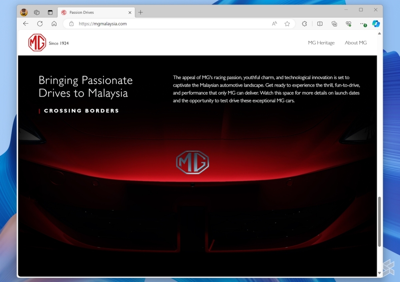This screenshot has height=282, width=400.
Task: Refresh the current page
Action: click(x=40, y=24)
